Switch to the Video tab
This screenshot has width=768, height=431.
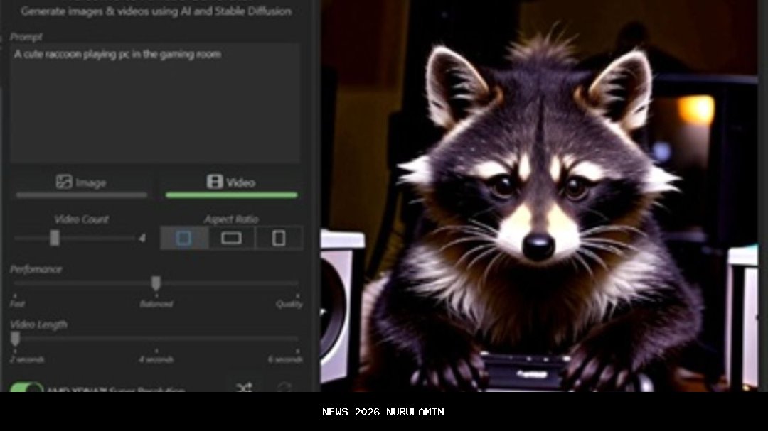231,182
